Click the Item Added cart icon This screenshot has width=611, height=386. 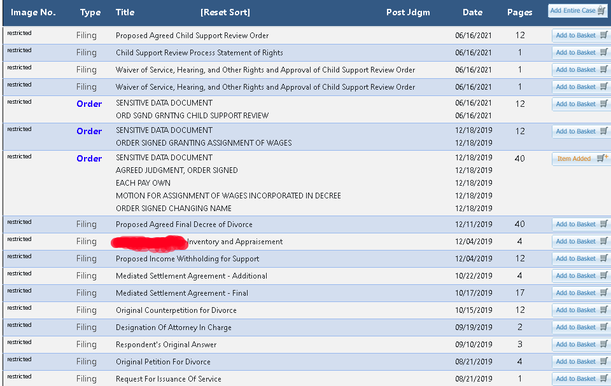point(602,158)
